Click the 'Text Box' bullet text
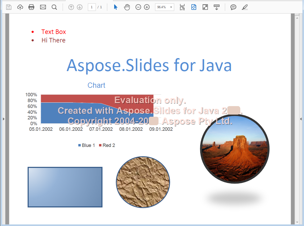This screenshot has height=226, width=304. click(54, 32)
